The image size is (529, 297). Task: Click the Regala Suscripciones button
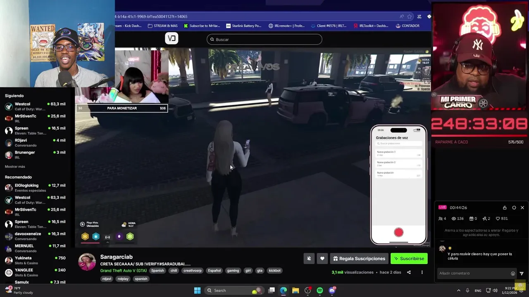coord(359,259)
